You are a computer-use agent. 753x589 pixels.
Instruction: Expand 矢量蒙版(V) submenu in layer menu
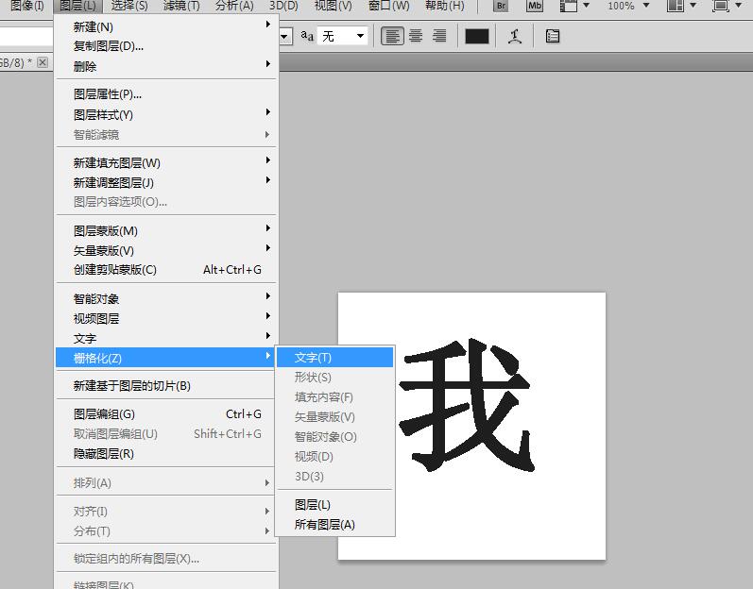[x=166, y=251]
